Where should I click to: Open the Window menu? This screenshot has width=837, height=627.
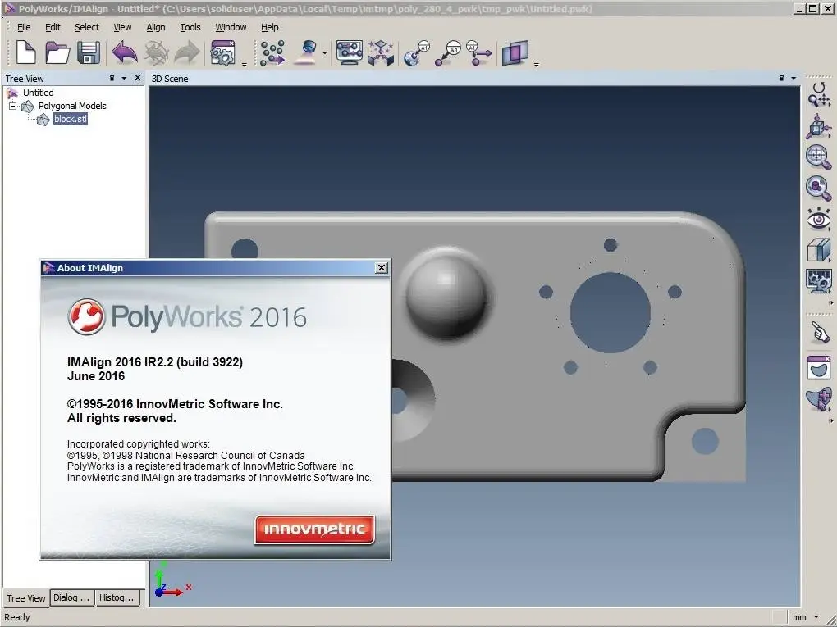(x=231, y=27)
